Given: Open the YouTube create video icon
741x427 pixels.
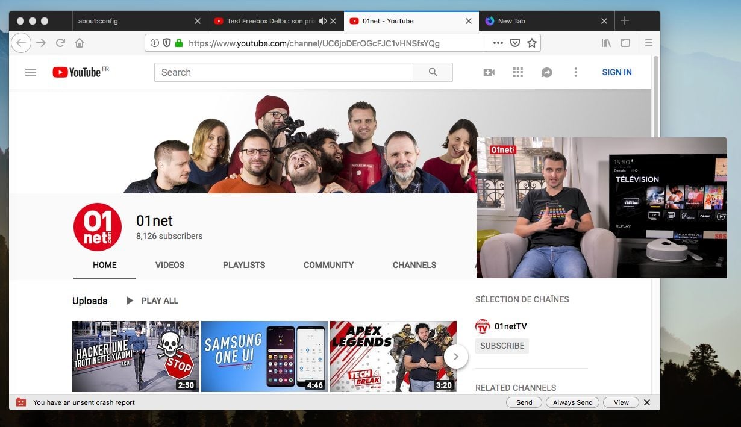Looking at the screenshot, I should coord(489,72).
